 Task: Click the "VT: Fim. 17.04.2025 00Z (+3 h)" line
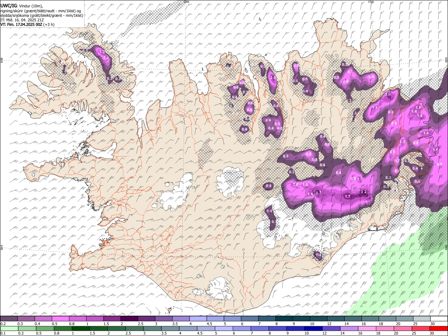pos(27,24)
